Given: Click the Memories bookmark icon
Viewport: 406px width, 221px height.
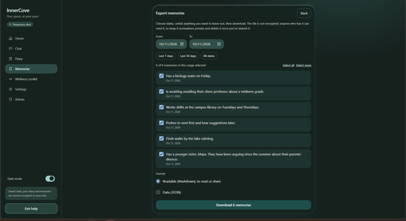Looking at the screenshot, I should click(11, 69).
